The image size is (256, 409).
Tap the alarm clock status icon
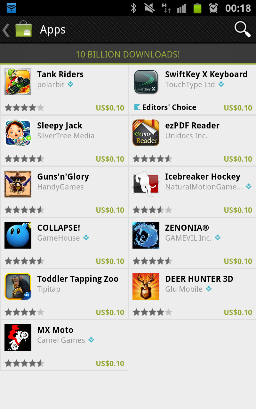click(213, 8)
